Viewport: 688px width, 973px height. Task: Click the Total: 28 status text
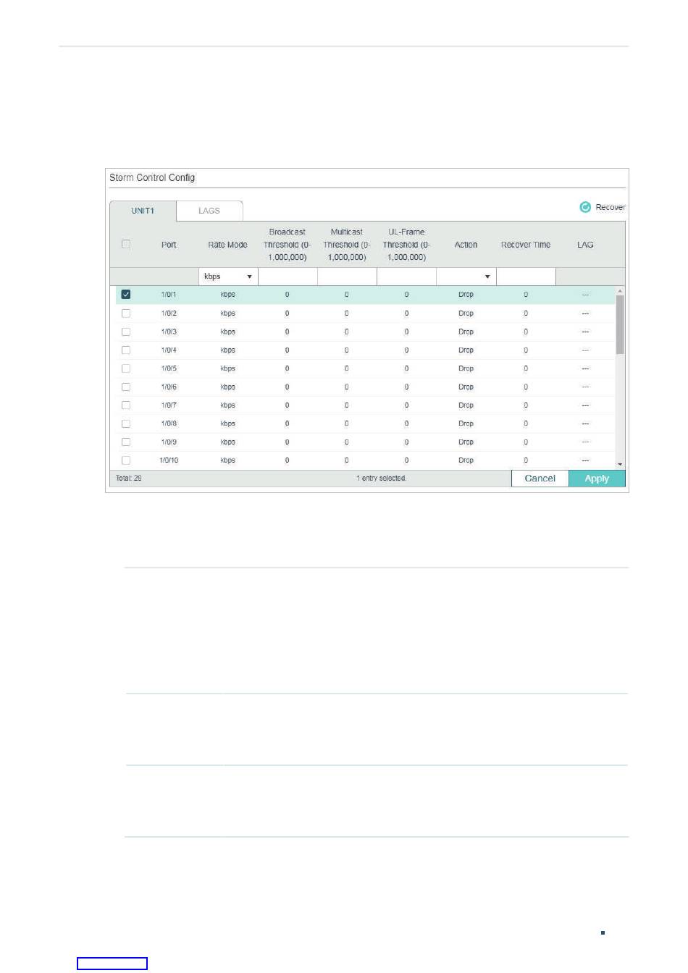click(x=129, y=479)
